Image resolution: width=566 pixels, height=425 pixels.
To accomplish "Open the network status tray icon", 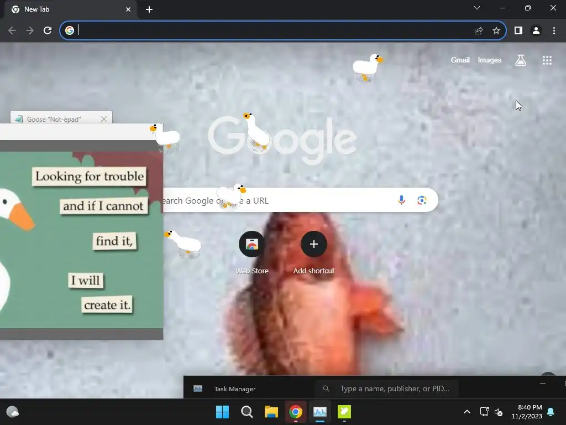I will click(x=484, y=412).
